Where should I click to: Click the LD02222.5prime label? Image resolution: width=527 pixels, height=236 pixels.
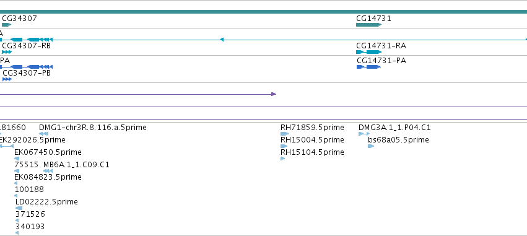click(x=46, y=202)
